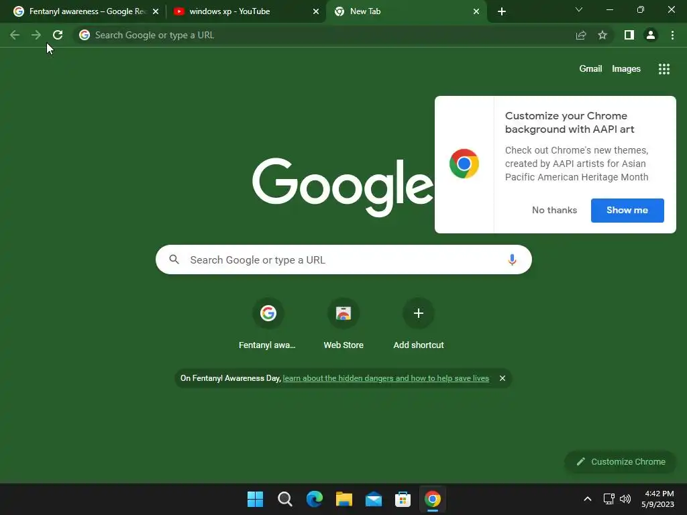Open Chrome three-dot menu
The width and height of the screenshot is (687, 515).
(672, 35)
